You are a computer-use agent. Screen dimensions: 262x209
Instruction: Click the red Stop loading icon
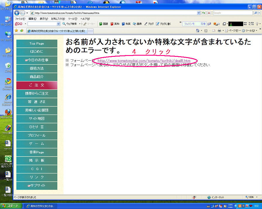[209, 13]
